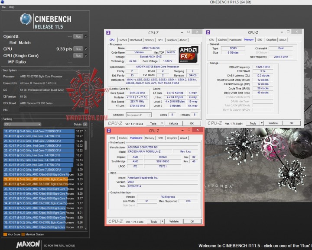
Task: Click Validate in Memory window
Action: 273,123
